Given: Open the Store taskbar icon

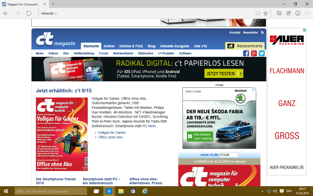Looking at the screenshot, I should [x=133, y=191].
